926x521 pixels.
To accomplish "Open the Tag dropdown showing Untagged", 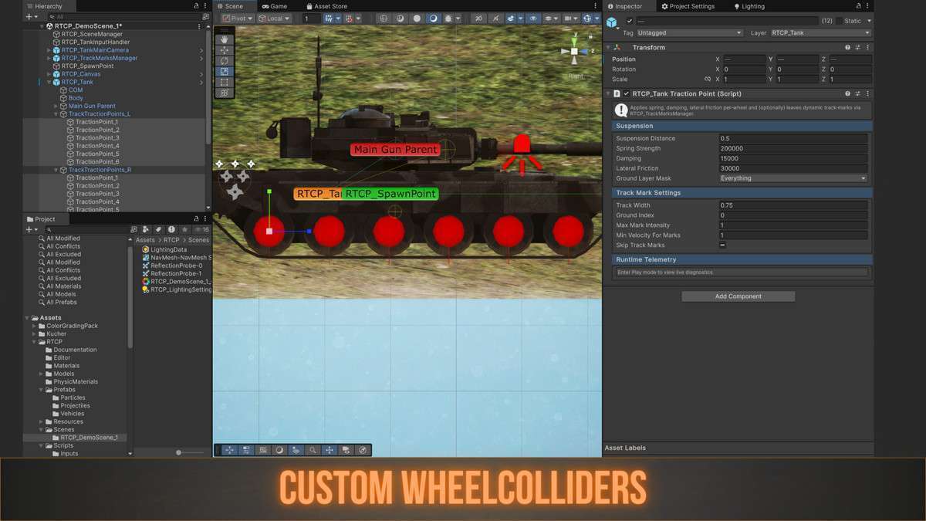I will pos(690,33).
